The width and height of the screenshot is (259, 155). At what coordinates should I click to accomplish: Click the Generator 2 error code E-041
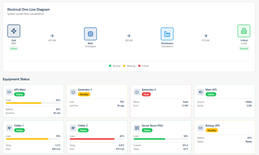pyautogui.click(x=185, y=106)
